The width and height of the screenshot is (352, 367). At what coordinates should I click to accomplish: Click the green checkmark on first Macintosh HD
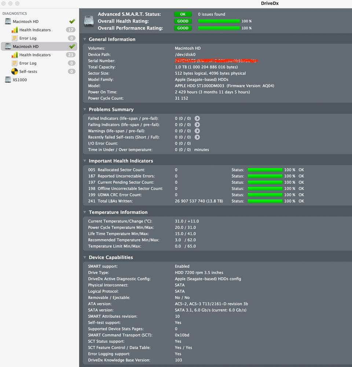72,21
